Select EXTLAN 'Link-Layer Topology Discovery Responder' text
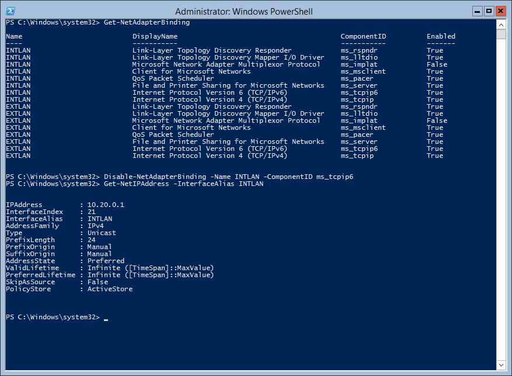This screenshot has height=376, width=512. (x=212, y=106)
